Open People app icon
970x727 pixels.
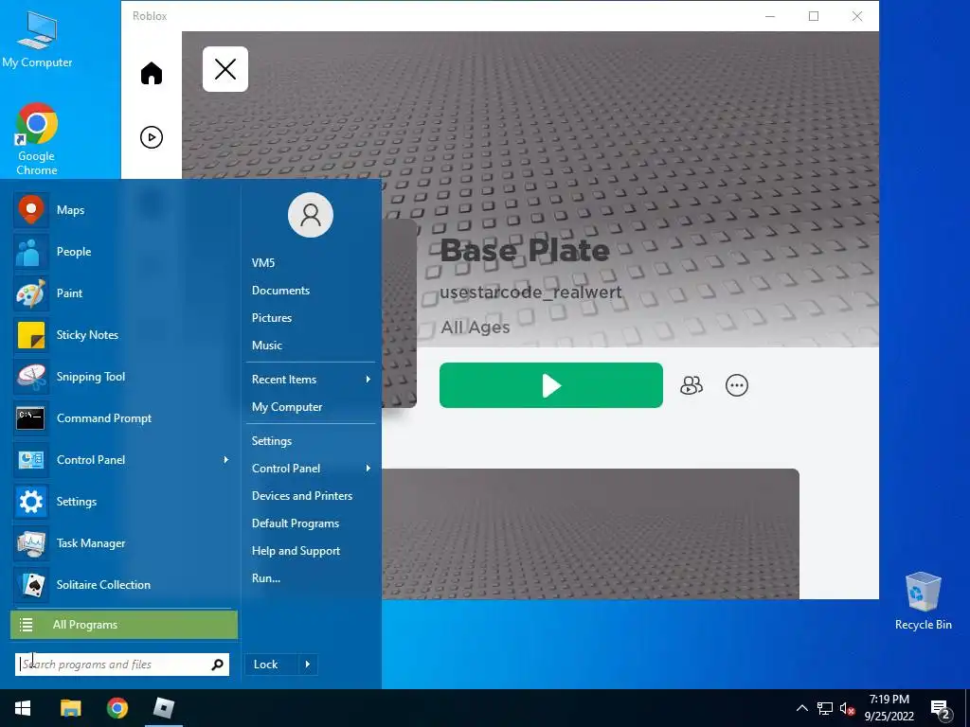pyautogui.click(x=122, y=252)
